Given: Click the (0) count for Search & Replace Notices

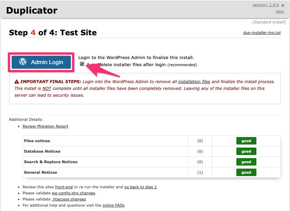Looking at the screenshot, I should pyautogui.click(x=200, y=162).
